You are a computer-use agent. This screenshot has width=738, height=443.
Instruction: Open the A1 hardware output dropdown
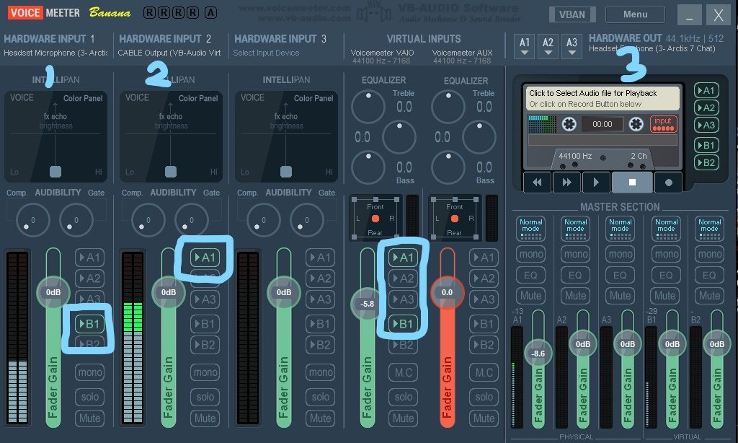click(525, 47)
